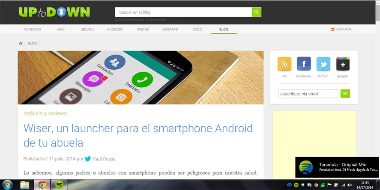
Task: Click the Spotify tray icon
Action: 296,185
